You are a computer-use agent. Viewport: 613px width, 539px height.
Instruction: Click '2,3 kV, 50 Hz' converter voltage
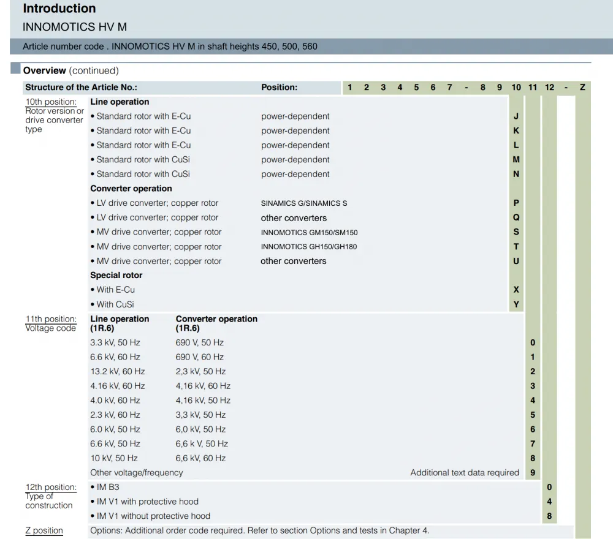pos(200,371)
